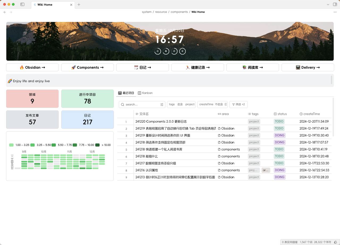Open the 健康记录 → shortcut button
Screen dimensions: 340x245
[198, 68]
